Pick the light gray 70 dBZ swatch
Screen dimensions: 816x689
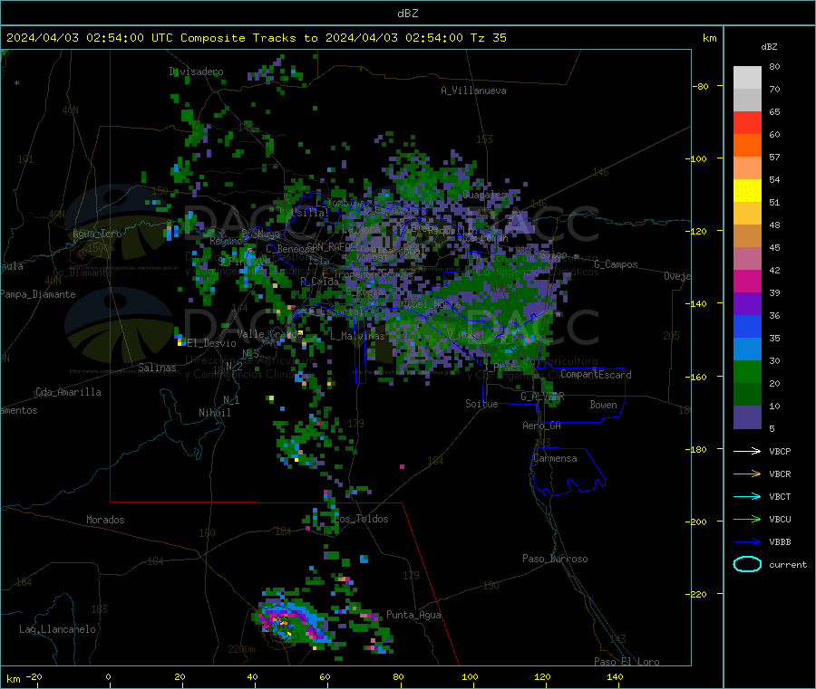coord(747,78)
